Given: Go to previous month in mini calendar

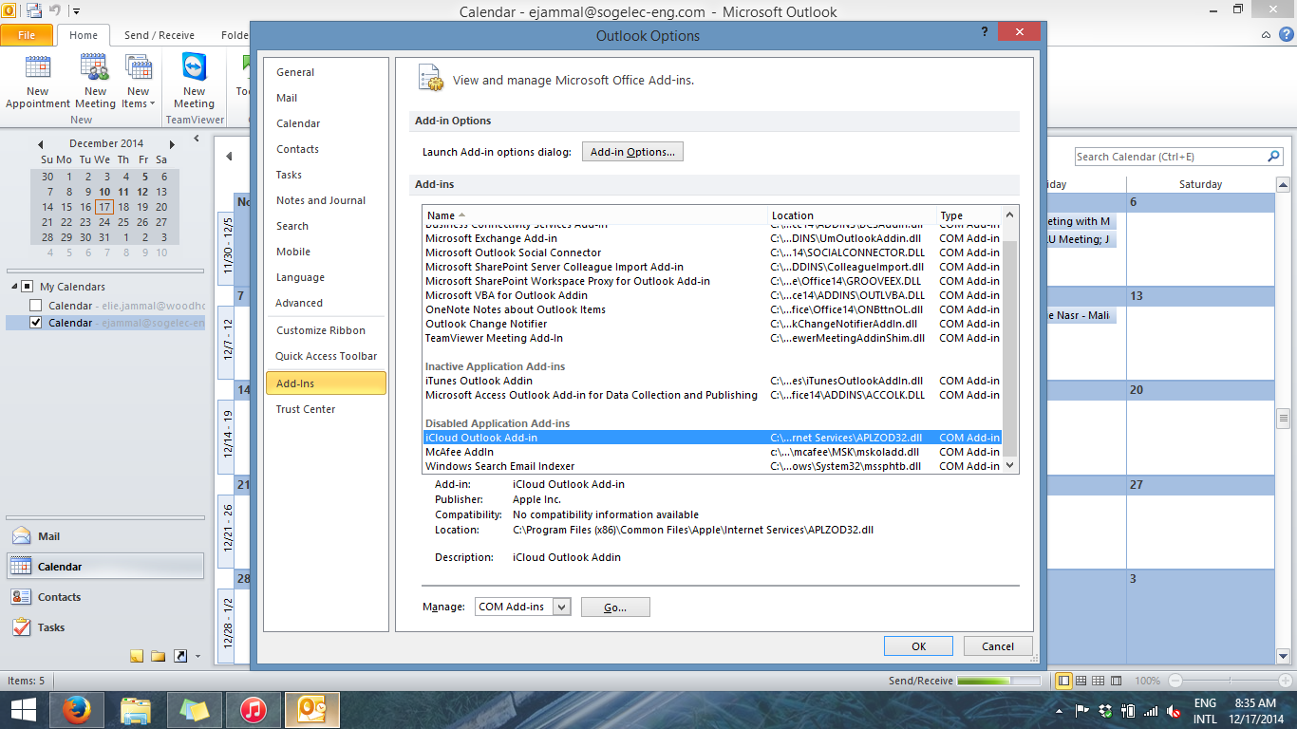Looking at the screenshot, I should pyautogui.click(x=41, y=144).
